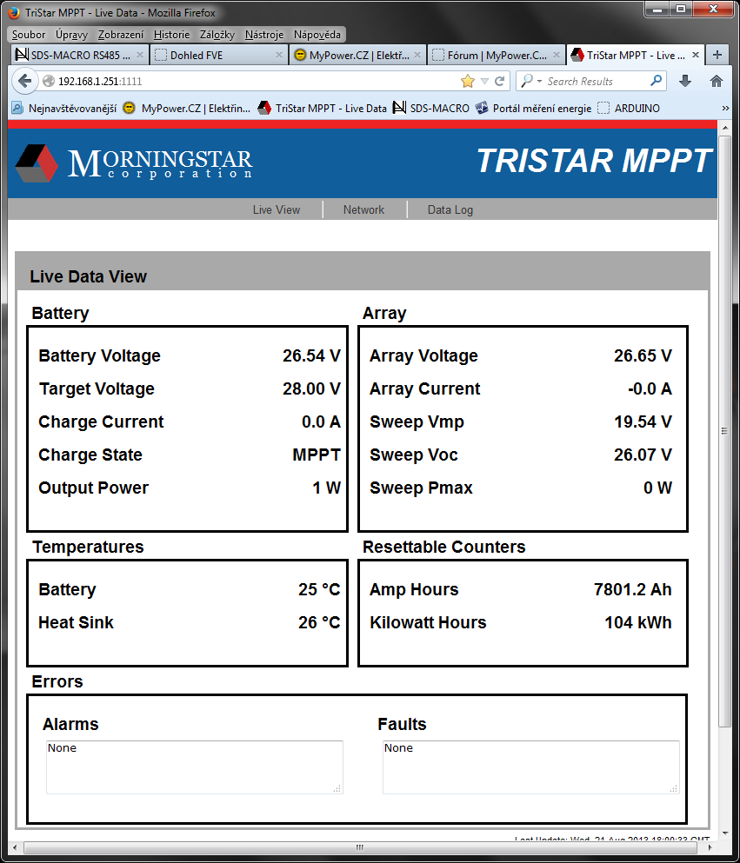Click the vertical scrollbar up arrow

724,127
